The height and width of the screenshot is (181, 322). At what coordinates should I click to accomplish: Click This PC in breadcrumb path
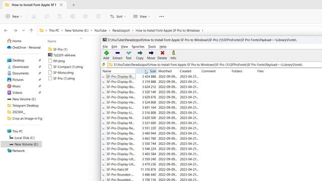pos(54,30)
